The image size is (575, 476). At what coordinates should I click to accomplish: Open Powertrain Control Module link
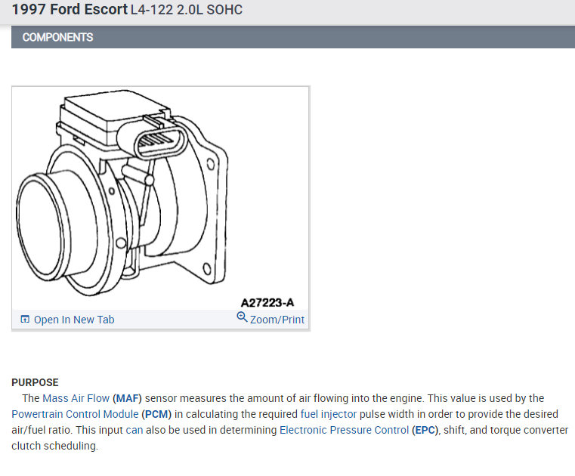(75, 414)
